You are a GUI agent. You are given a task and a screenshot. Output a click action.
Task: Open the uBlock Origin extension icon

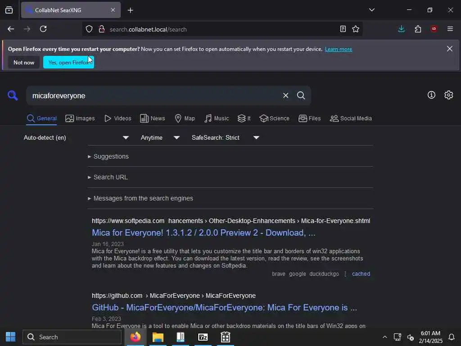point(434,29)
